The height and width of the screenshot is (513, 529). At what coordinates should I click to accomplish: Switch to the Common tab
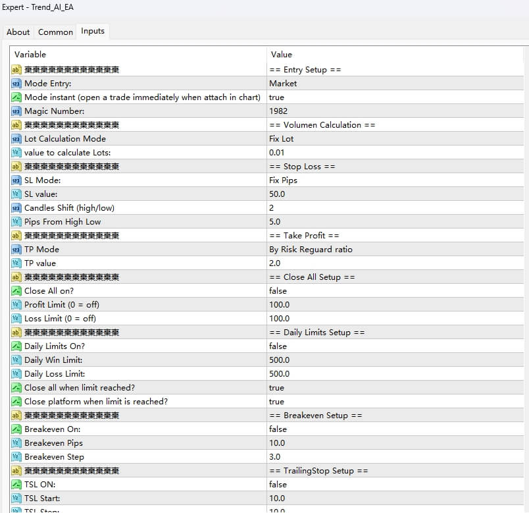55,32
